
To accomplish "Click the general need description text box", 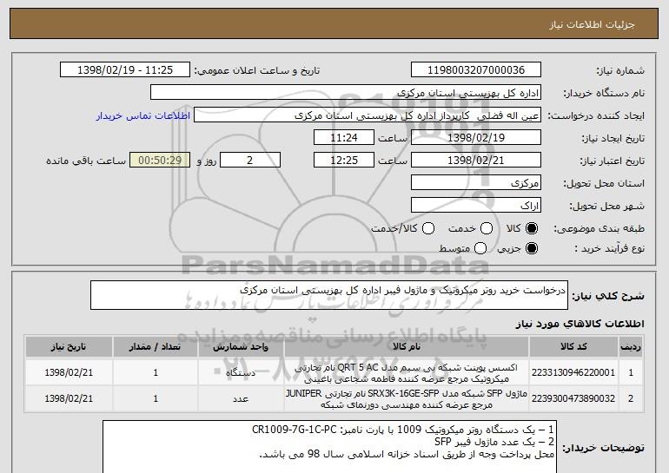I will (x=329, y=295).
